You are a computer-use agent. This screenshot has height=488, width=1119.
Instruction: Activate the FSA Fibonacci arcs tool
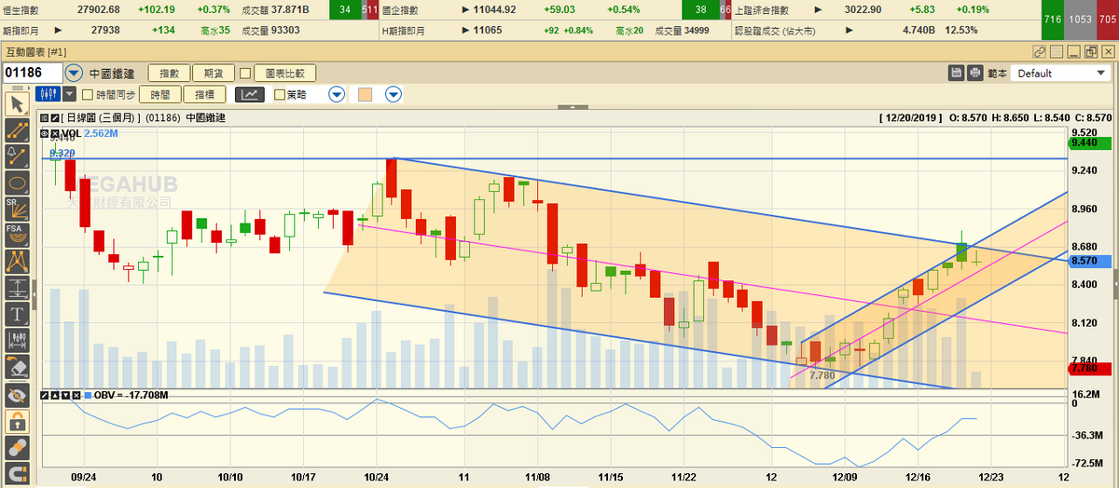coord(16,235)
